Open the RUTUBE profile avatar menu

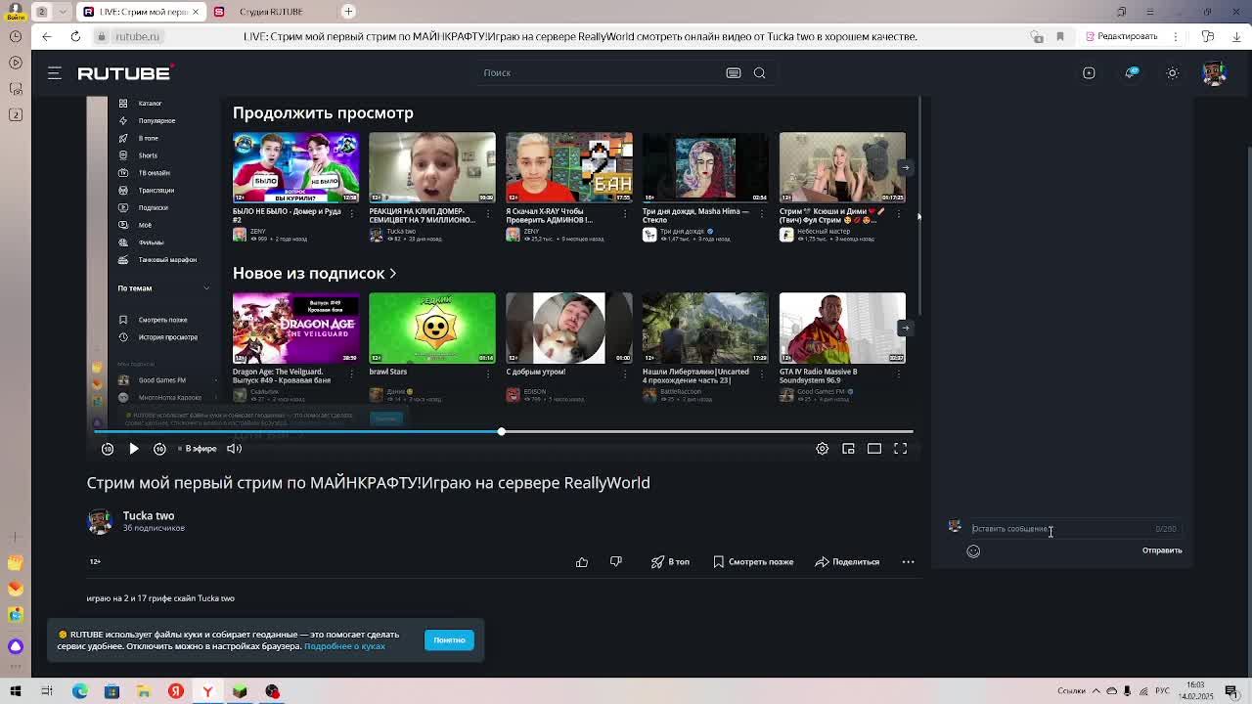tap(1214, 73)
